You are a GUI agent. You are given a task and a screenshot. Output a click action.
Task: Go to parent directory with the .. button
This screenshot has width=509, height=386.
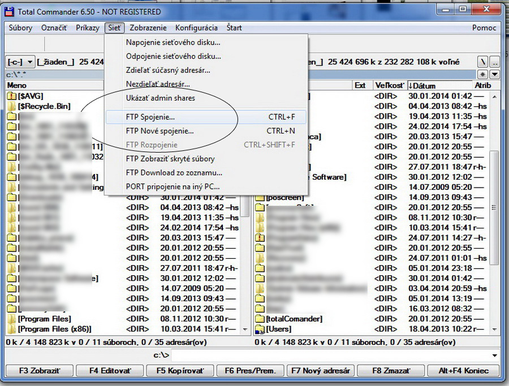494,62
